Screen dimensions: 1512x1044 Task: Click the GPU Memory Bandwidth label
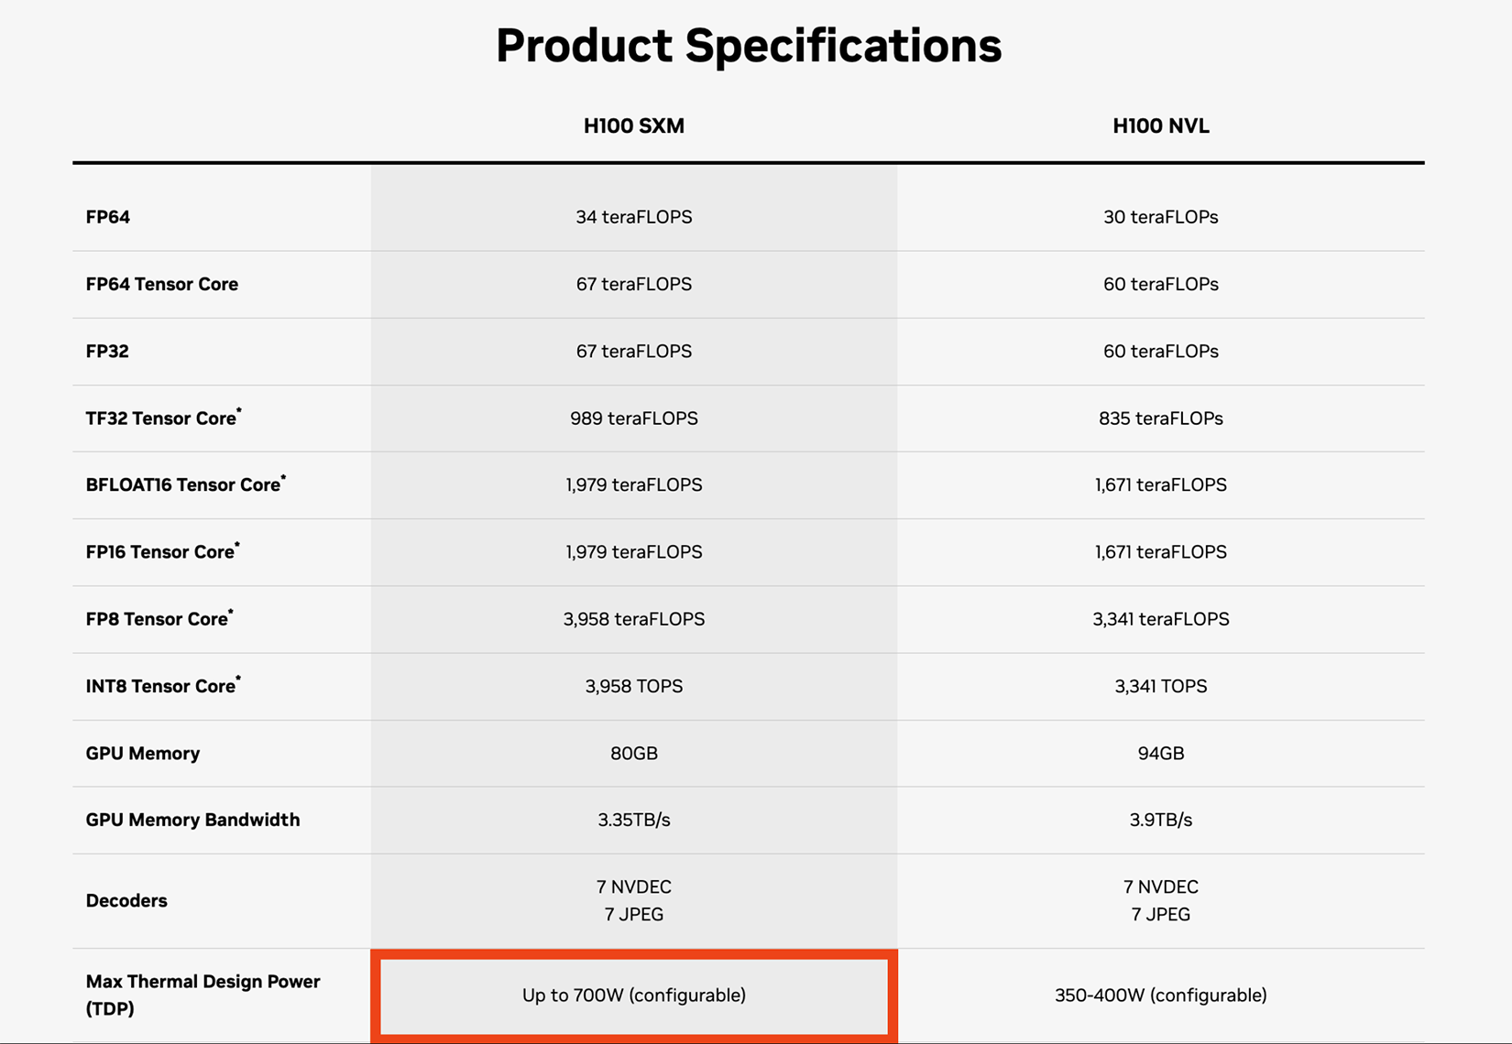(x=193, y=820)
